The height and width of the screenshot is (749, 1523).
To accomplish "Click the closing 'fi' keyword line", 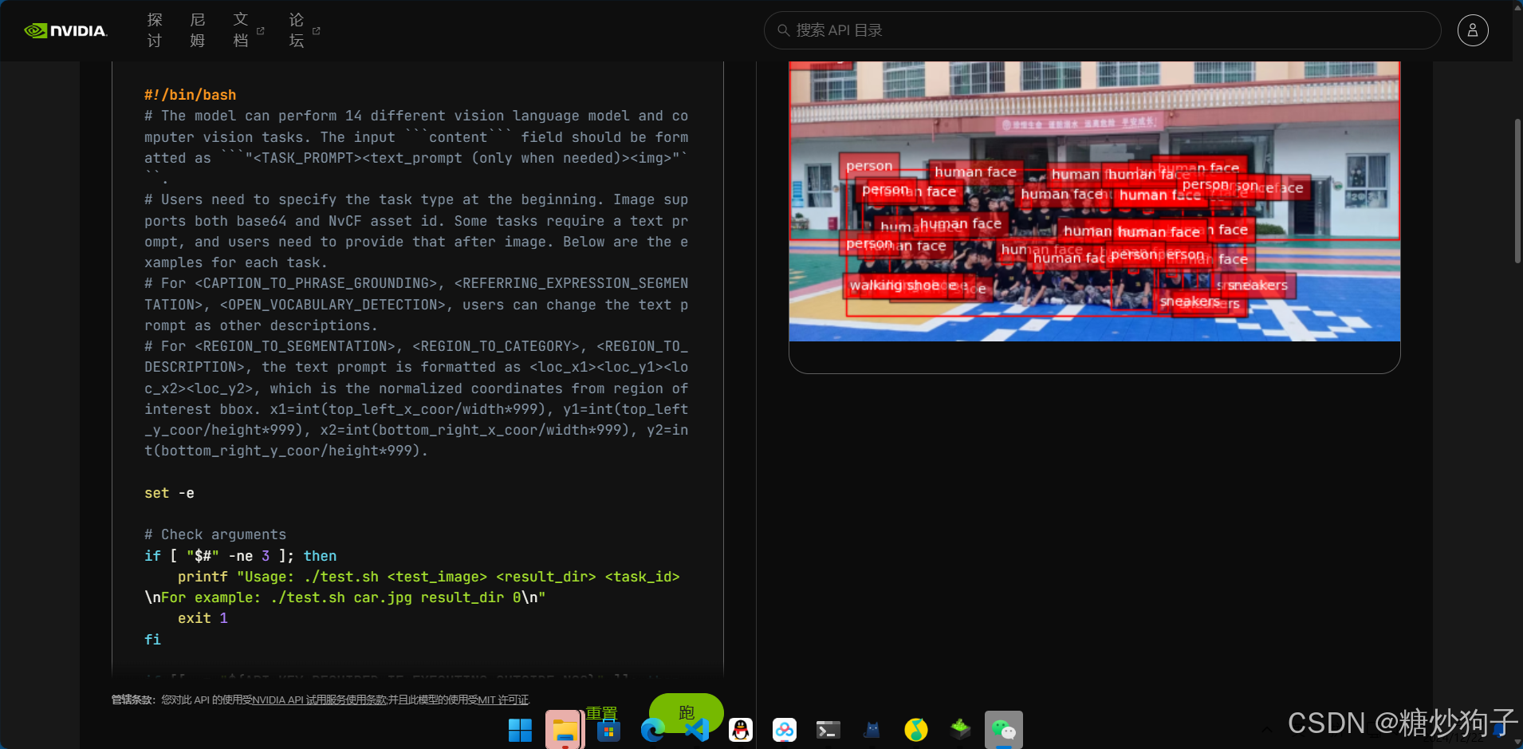I will 152,640.
